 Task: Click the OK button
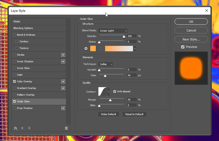(x=191, y=22)
